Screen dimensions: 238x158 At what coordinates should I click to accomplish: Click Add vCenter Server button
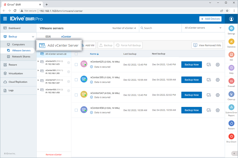(59, 45)
